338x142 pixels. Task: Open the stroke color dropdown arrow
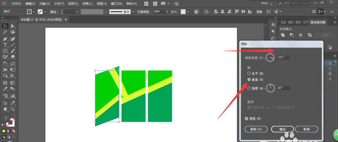pyautogui.click(x=45, y=12)
